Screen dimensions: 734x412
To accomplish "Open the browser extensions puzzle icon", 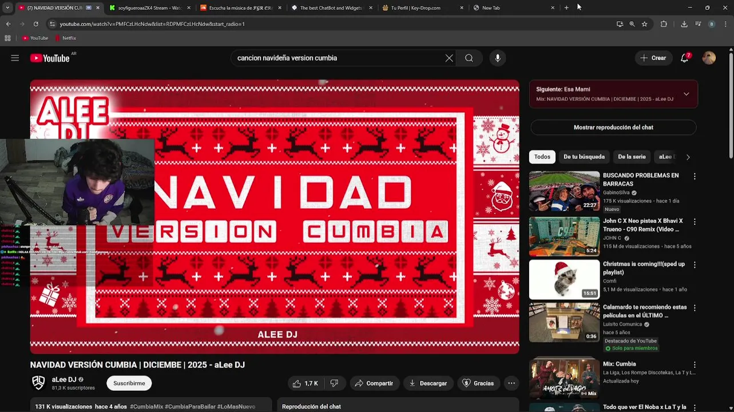I will (x=664, y=24).
